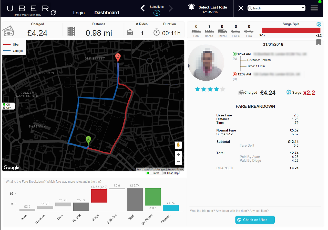This screenshot has width=328, height=230.
Task: Click the refresh icon next to Uber logo
Action: pos(53,13)
